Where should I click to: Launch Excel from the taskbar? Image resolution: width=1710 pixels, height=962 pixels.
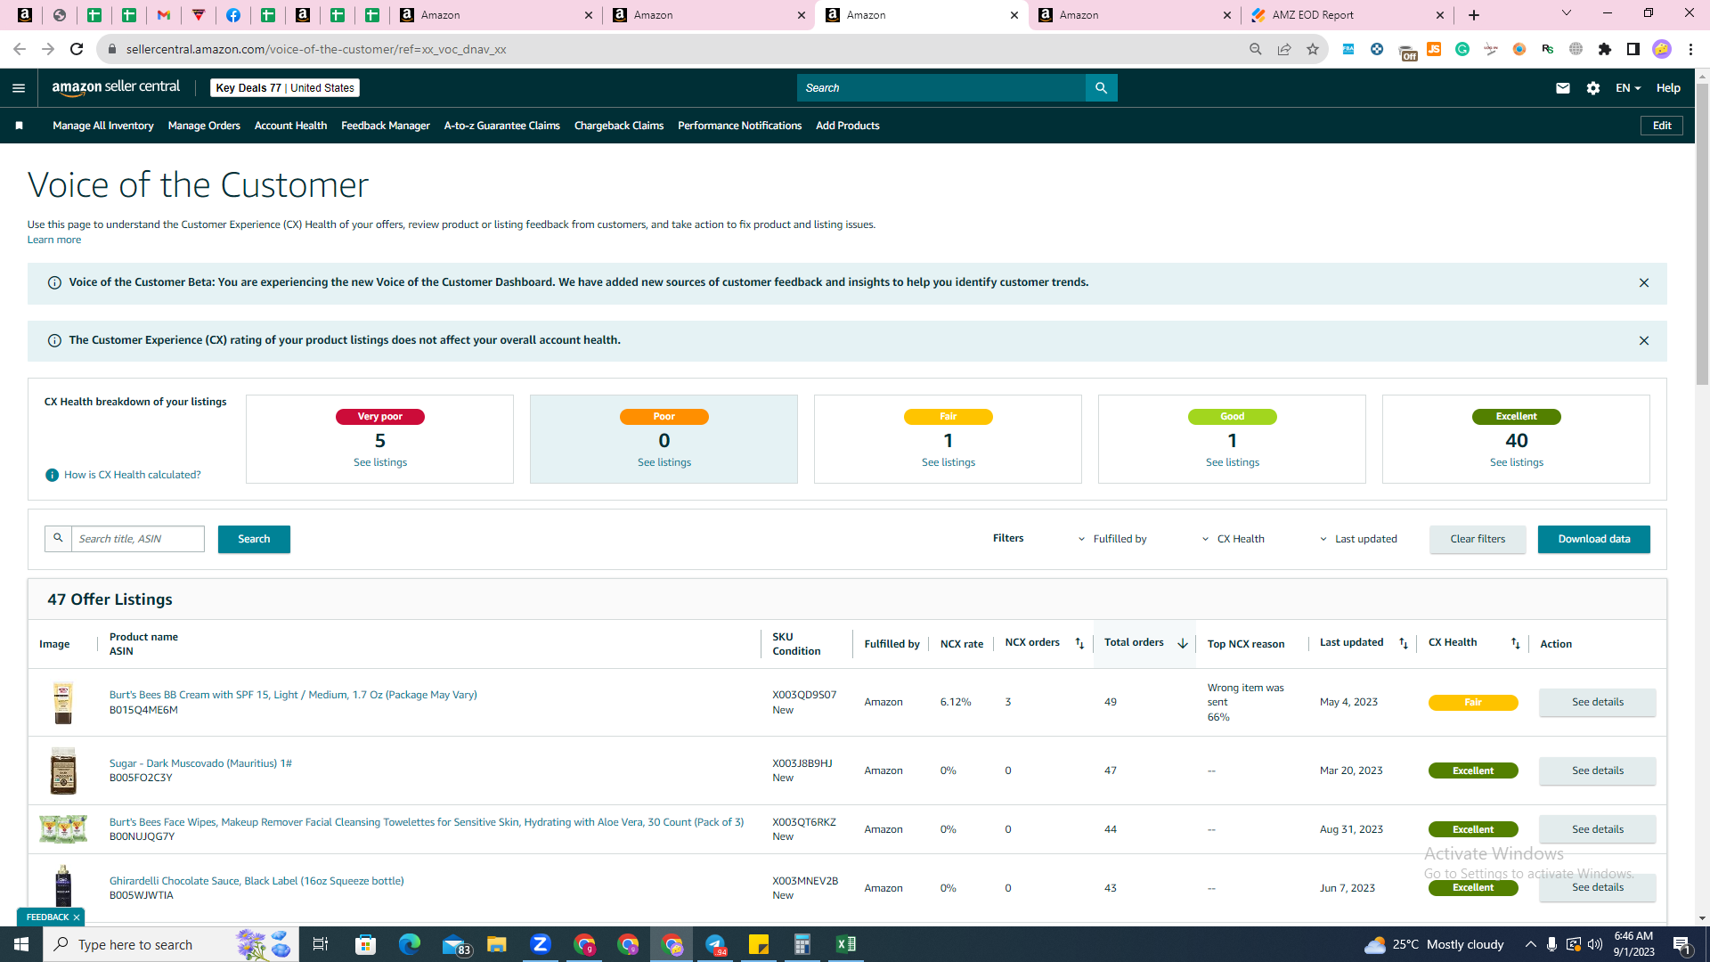[x=846, y=944]
